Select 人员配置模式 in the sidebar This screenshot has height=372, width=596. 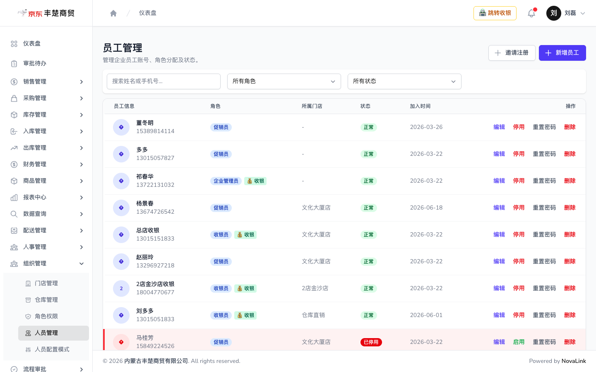point(53,350)
